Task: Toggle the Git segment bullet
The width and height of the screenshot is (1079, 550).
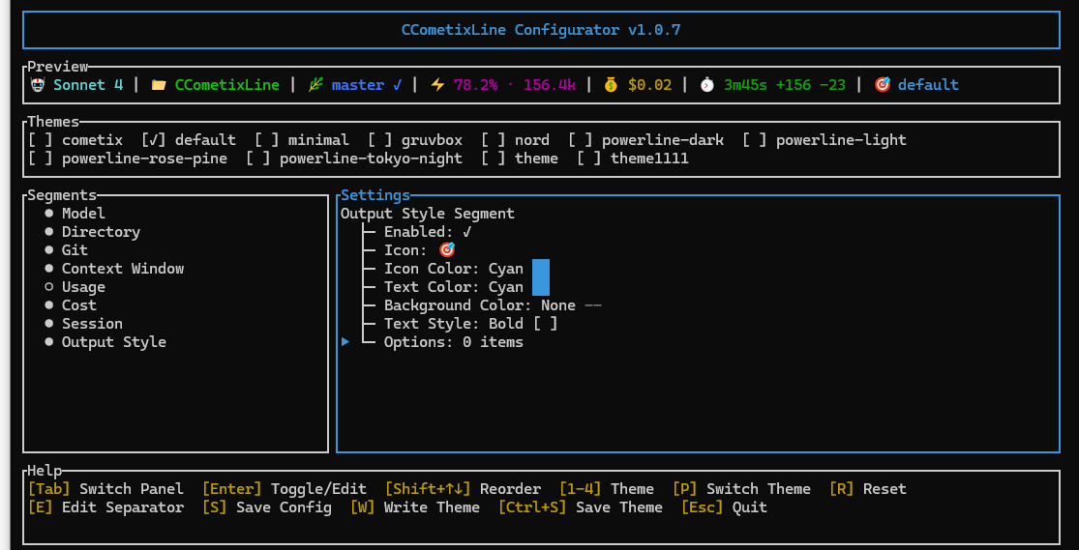Action: point(48,250)
